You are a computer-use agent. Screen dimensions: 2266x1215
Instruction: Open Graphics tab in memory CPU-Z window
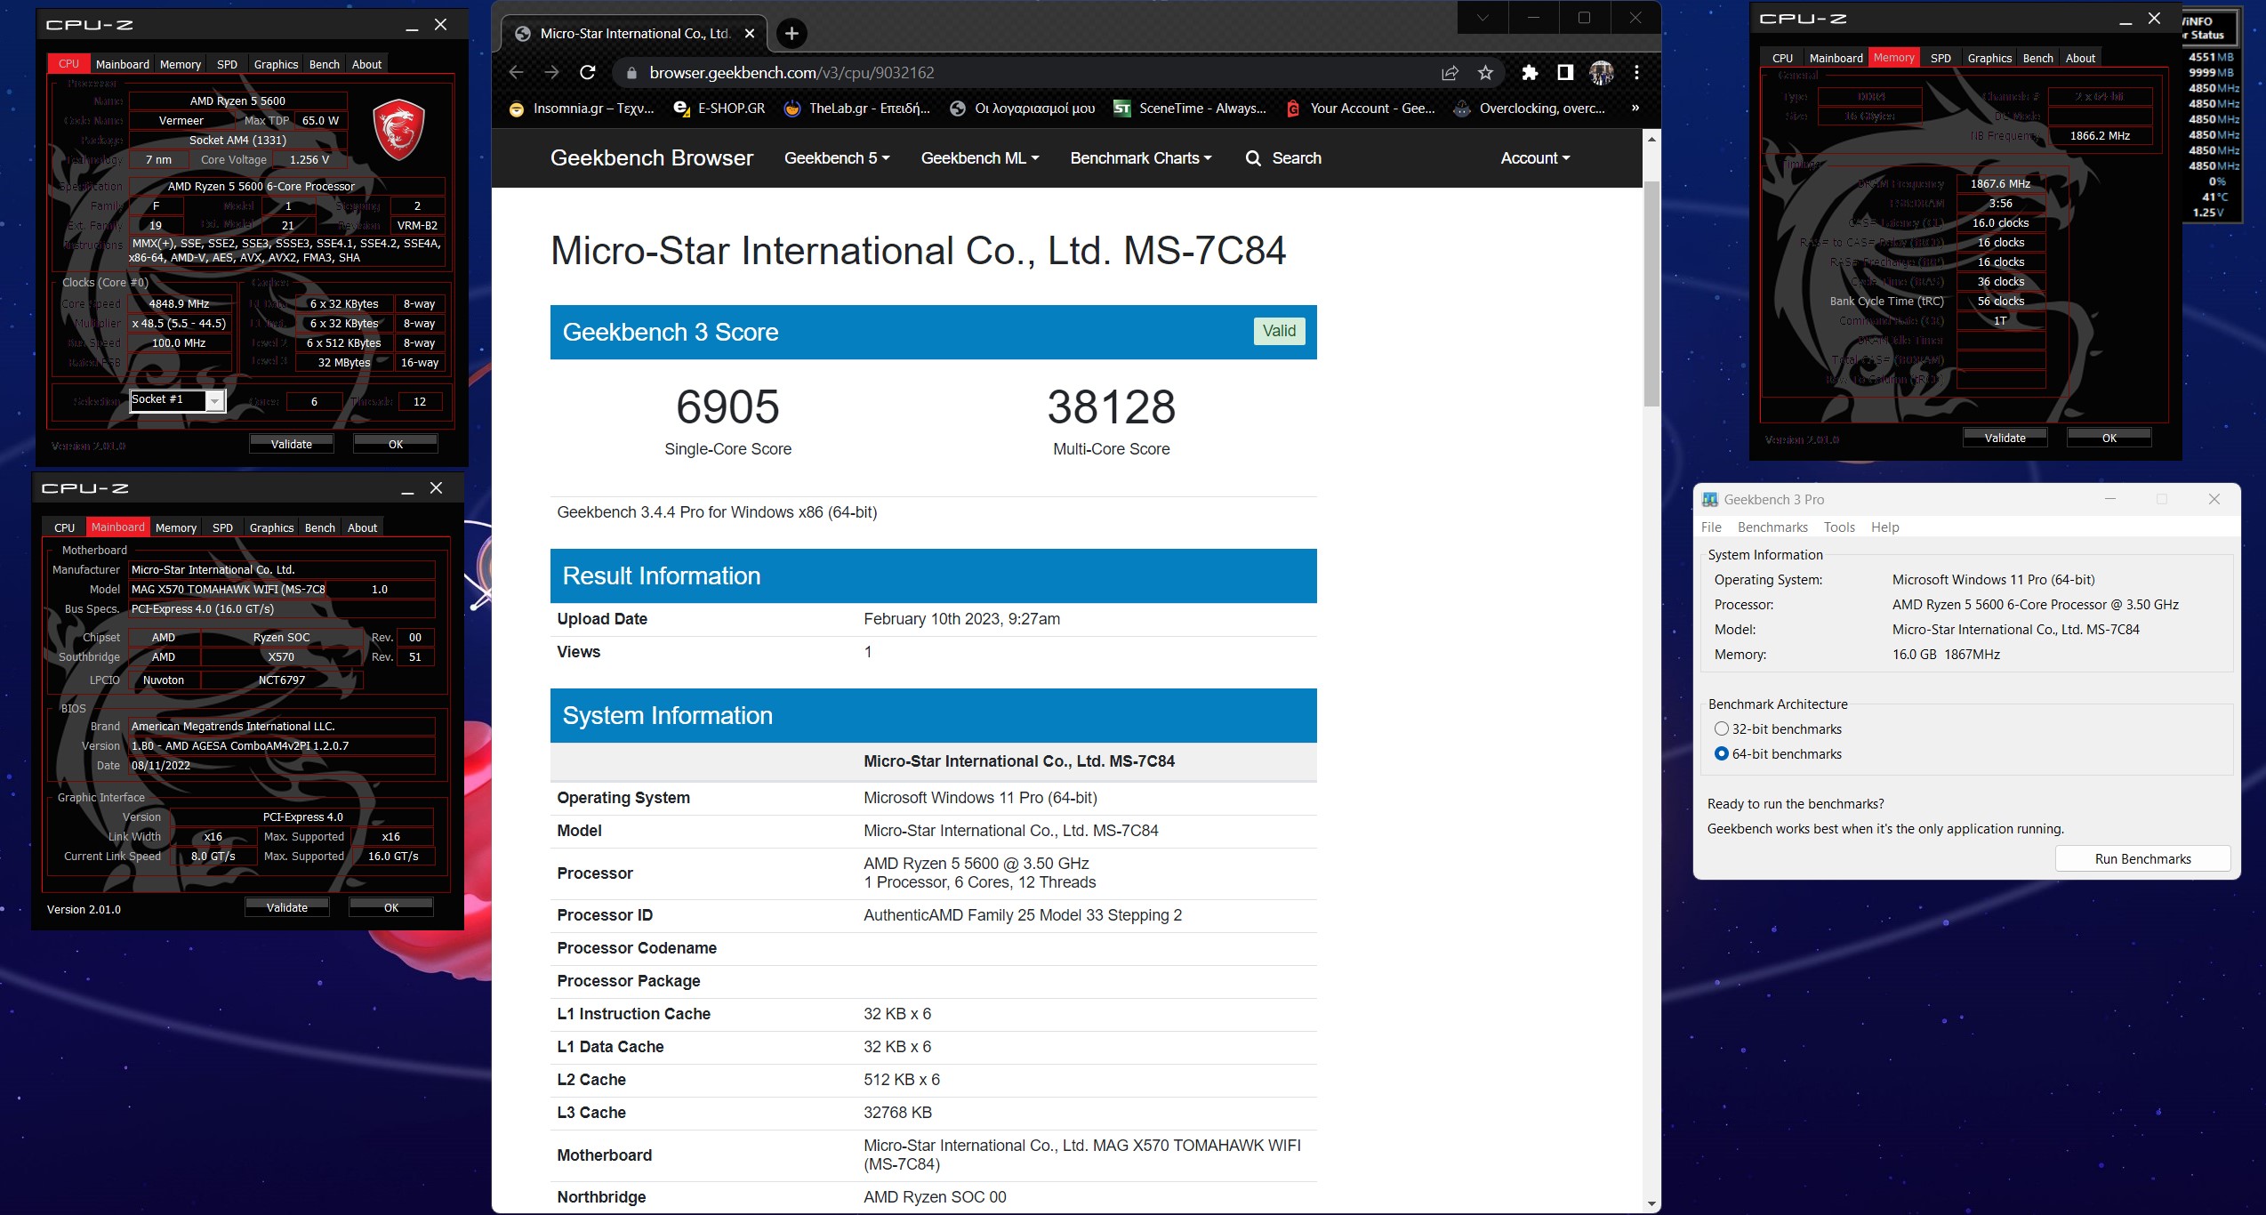pyautogui.click(x=1989, y=58)
